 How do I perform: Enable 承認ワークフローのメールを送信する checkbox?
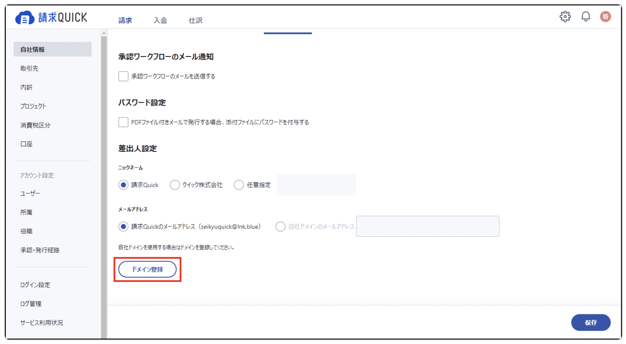123,76
